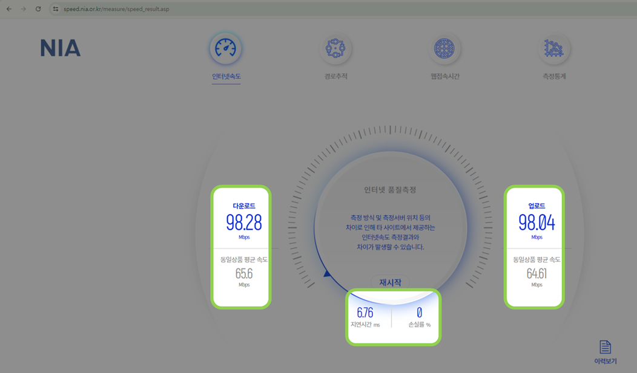The image size is (637, 373).
Task: Click the address bar URL field
Action: (x=342, y=9)
